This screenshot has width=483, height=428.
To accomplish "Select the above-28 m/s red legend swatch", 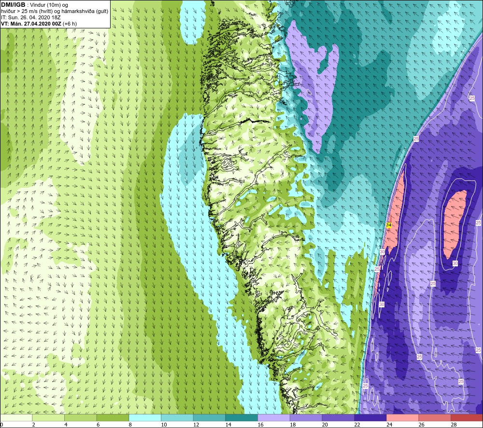I will click(x=467, y=417).
